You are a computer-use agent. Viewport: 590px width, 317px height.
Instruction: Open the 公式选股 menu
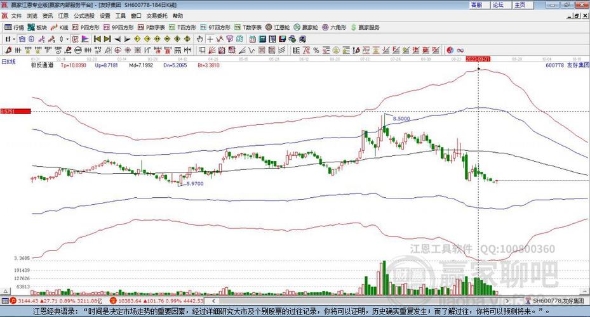pyautogui.click(x=84, y=16)
